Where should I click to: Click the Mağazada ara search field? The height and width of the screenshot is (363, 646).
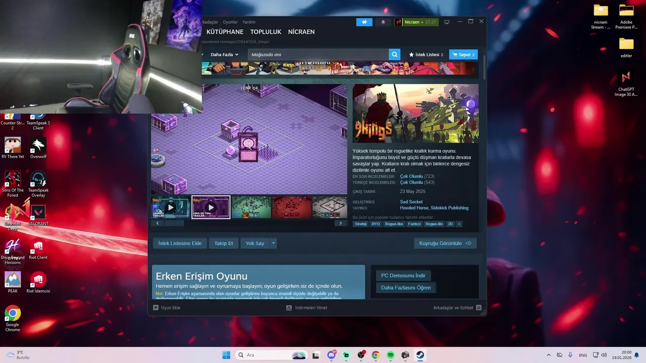[x=318, y=54]
